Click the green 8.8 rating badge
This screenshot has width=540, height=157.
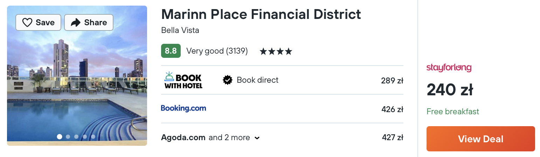(x=171, y=51)
